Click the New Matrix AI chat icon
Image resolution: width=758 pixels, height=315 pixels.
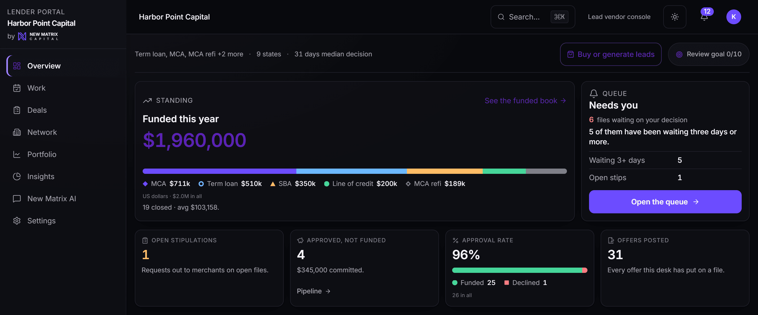[17, 199]
